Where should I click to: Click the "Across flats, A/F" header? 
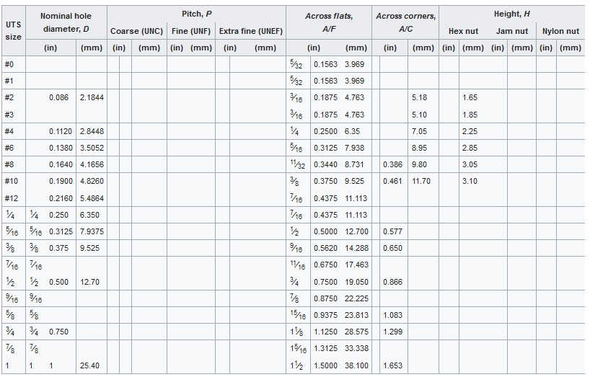(328, 22)
